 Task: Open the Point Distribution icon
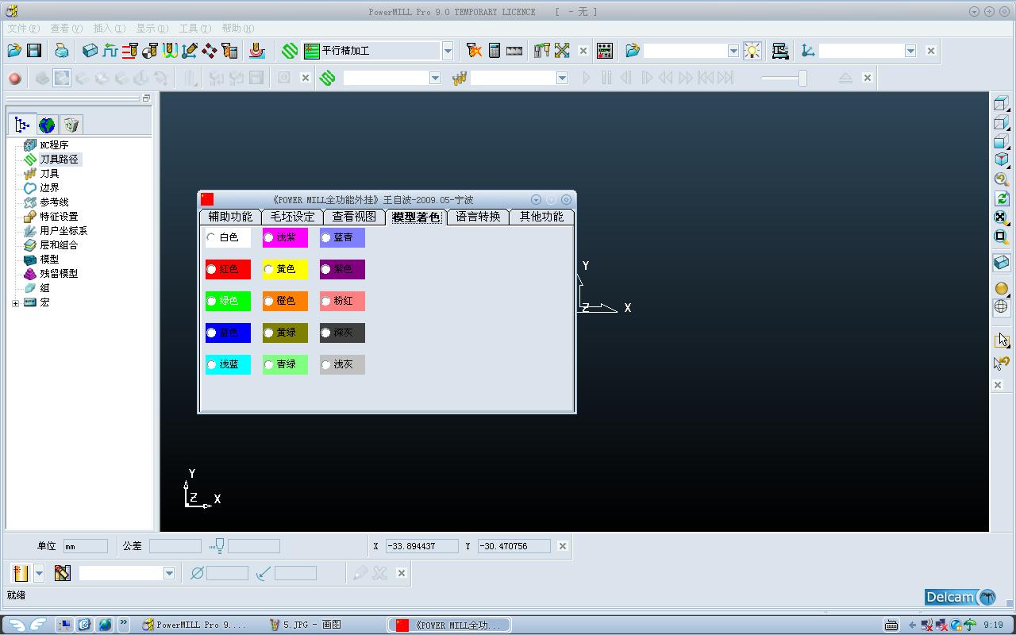(209, 51)
